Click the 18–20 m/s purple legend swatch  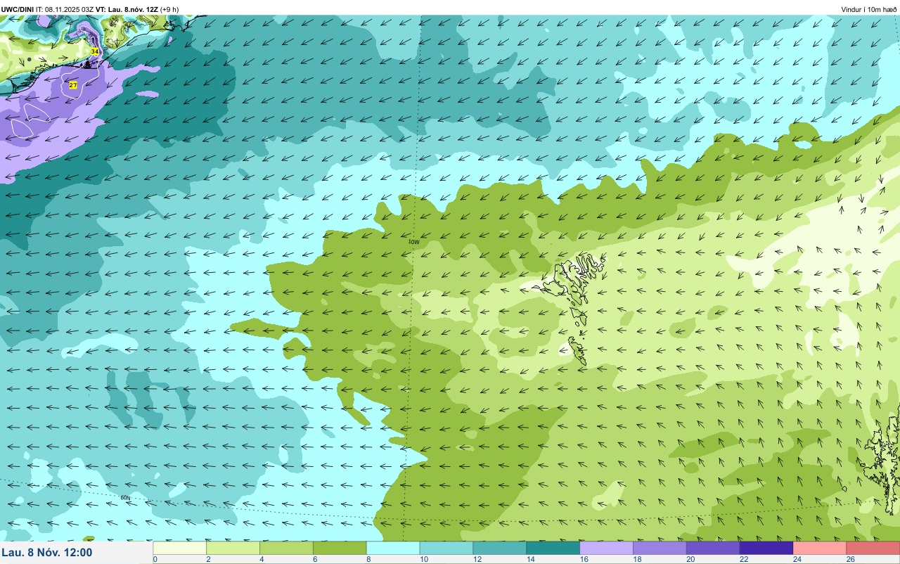(x=660, y=548)
